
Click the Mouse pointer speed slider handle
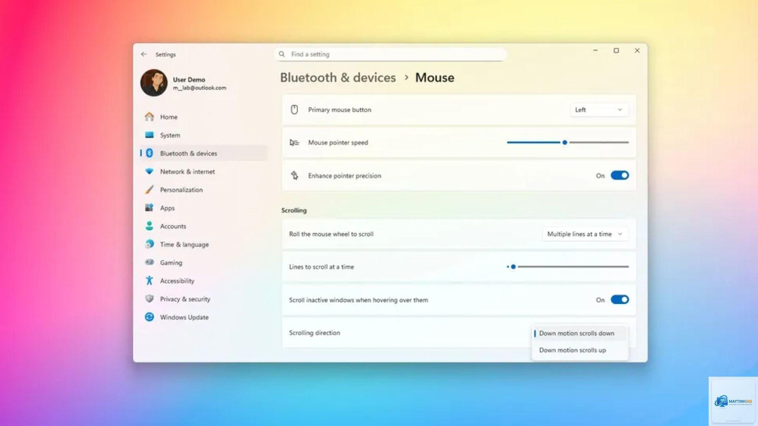565,142
